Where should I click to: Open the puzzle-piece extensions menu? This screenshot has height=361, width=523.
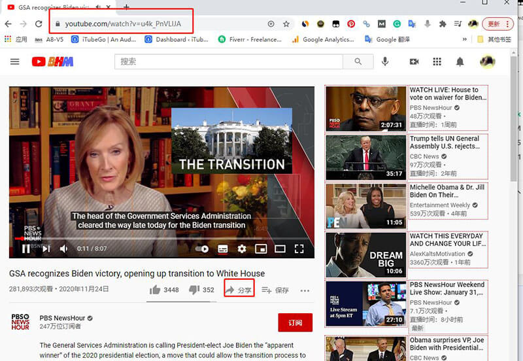click(443, 24)
